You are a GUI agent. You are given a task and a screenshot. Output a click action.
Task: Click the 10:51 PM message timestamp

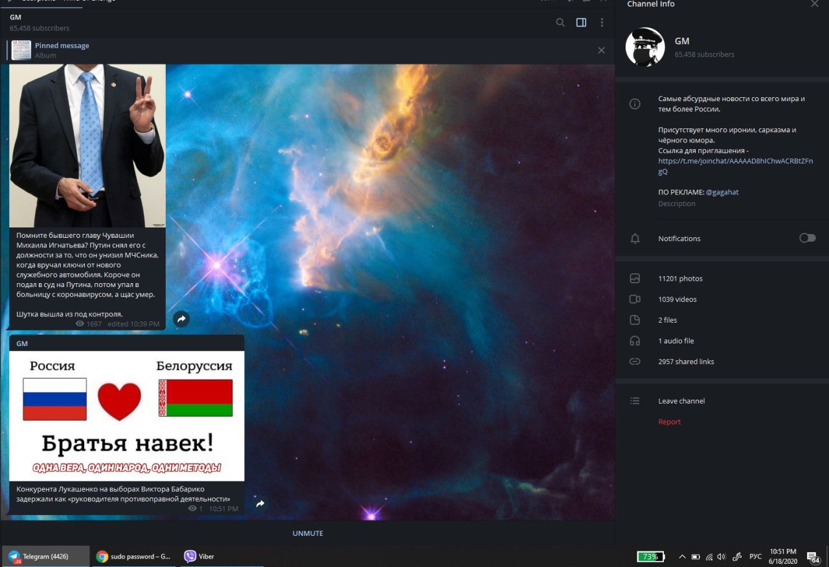223,509
